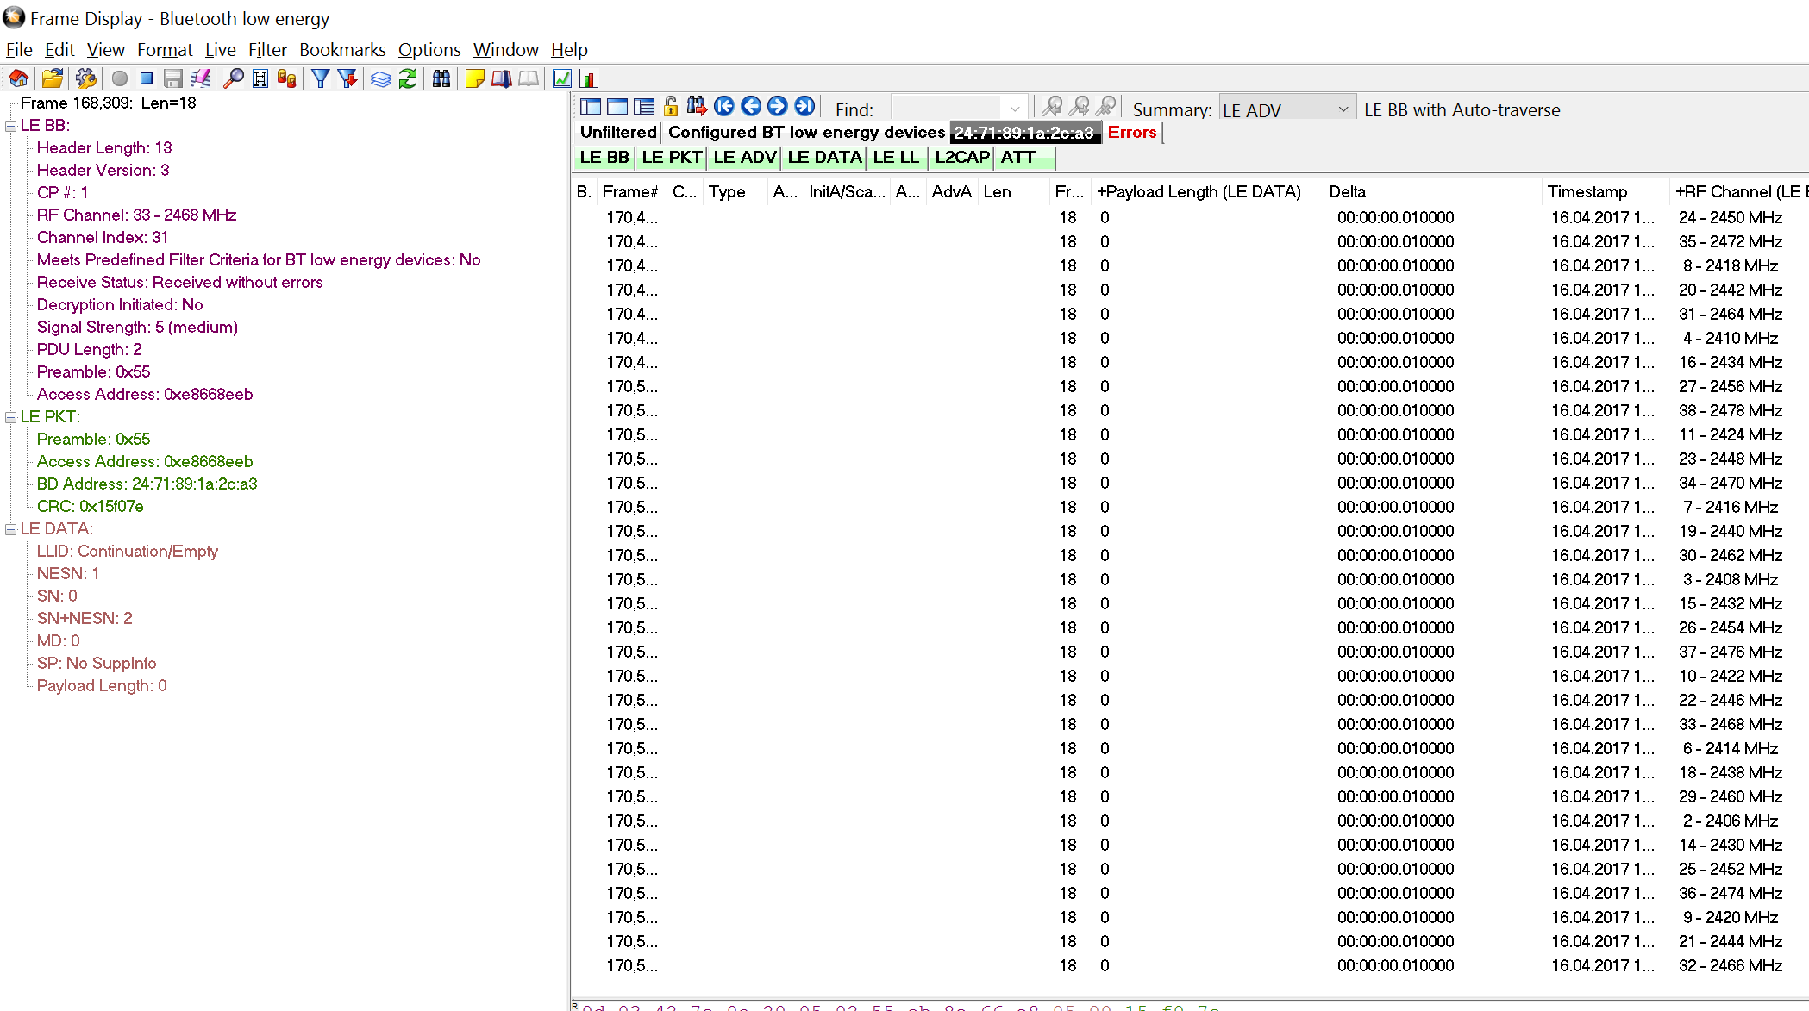The width and height of the screenshot is (1809, 1011).
Task: Open the Format menu
Action: pos(165,50)
